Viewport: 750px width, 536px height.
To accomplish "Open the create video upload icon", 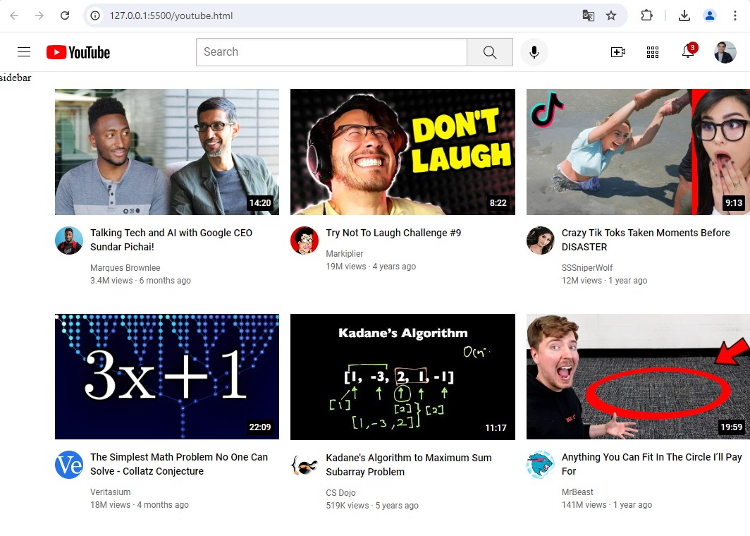I will click(618, 51).
